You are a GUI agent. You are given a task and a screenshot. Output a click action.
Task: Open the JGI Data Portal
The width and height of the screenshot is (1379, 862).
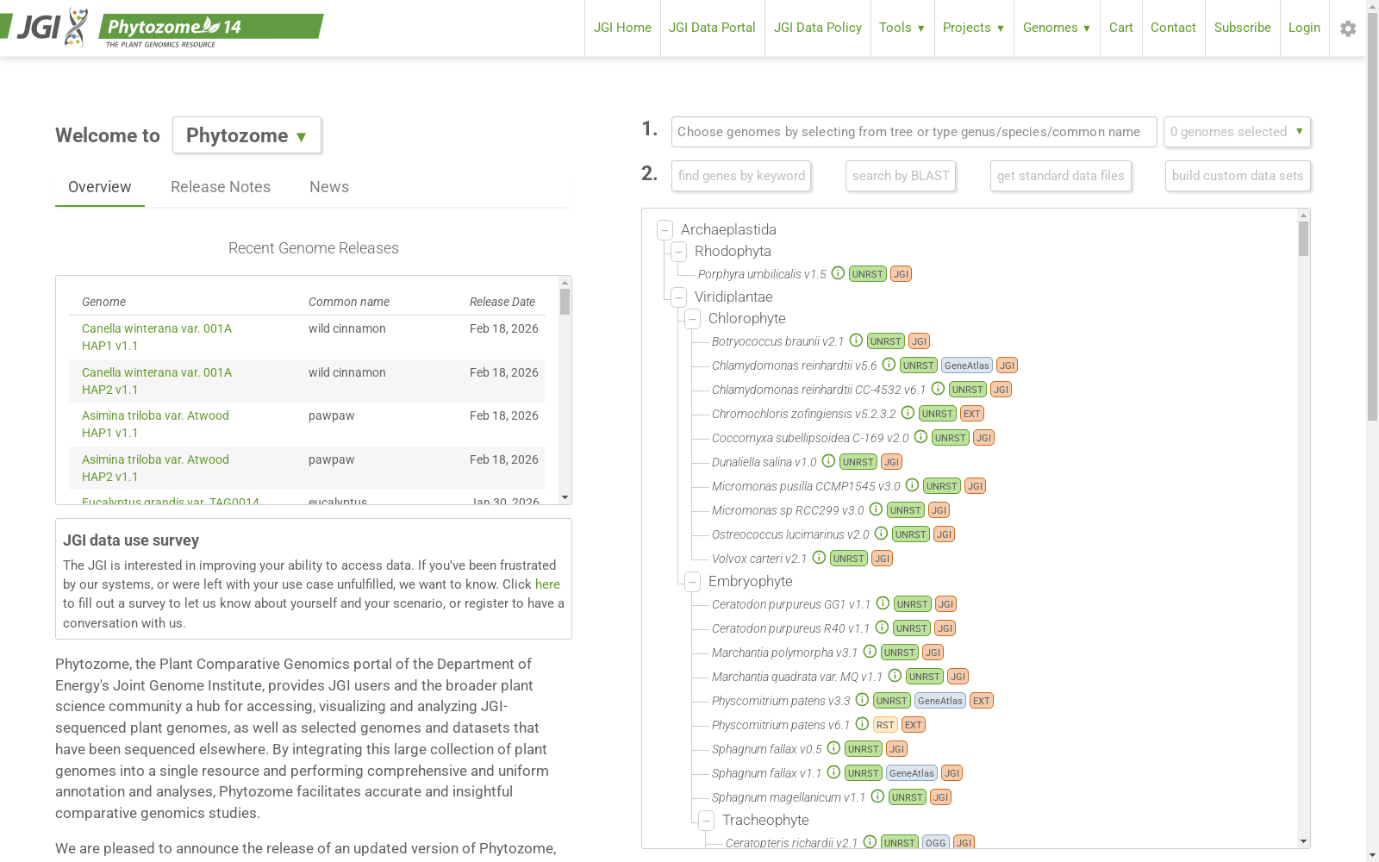click(x=712, y=28)
